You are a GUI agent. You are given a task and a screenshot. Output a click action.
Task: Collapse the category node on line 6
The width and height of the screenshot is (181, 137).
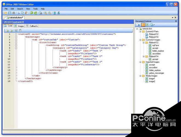coord(16,48)
